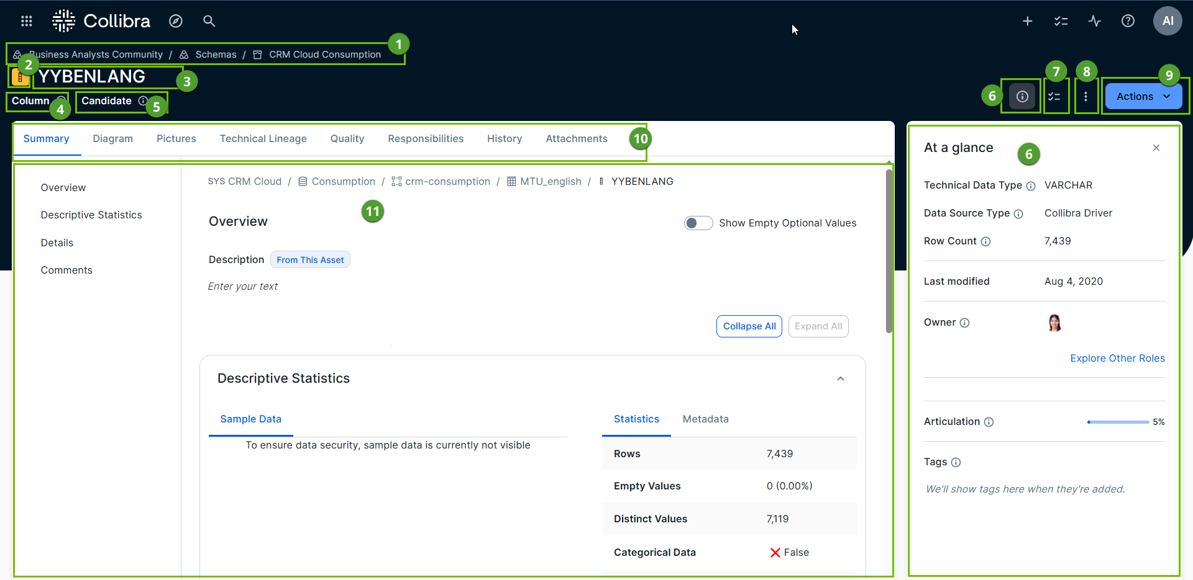Click the help question mark icon
This screenshot has width=1193, height=580.
tap(1128, 21)
